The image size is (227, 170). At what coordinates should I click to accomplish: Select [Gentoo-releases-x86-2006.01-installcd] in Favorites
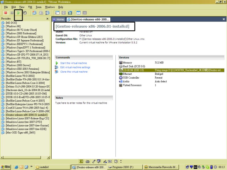pyautogui.click(x=26, y=115)
